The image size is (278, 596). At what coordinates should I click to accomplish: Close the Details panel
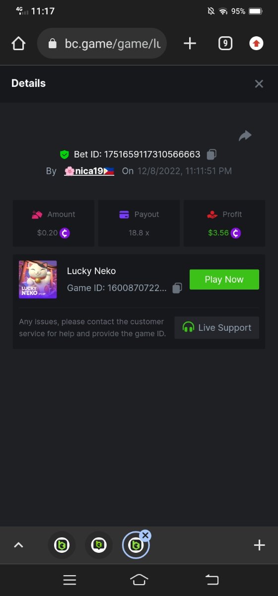click(259, 84)
